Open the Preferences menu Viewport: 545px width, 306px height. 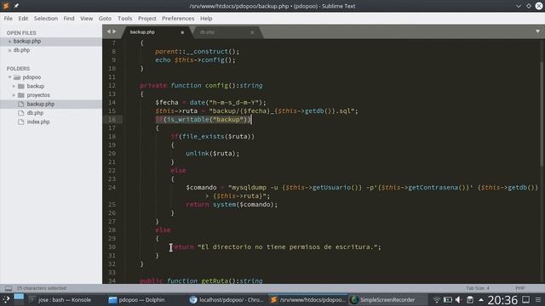click(178, 19)
